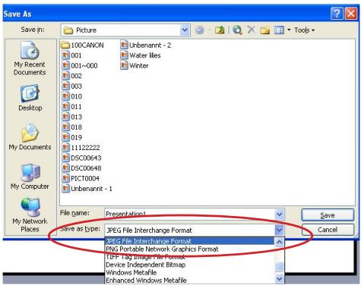
Task: Open the Views dropdown arrow
Action: pyautogui.click(x=289, y=30)
